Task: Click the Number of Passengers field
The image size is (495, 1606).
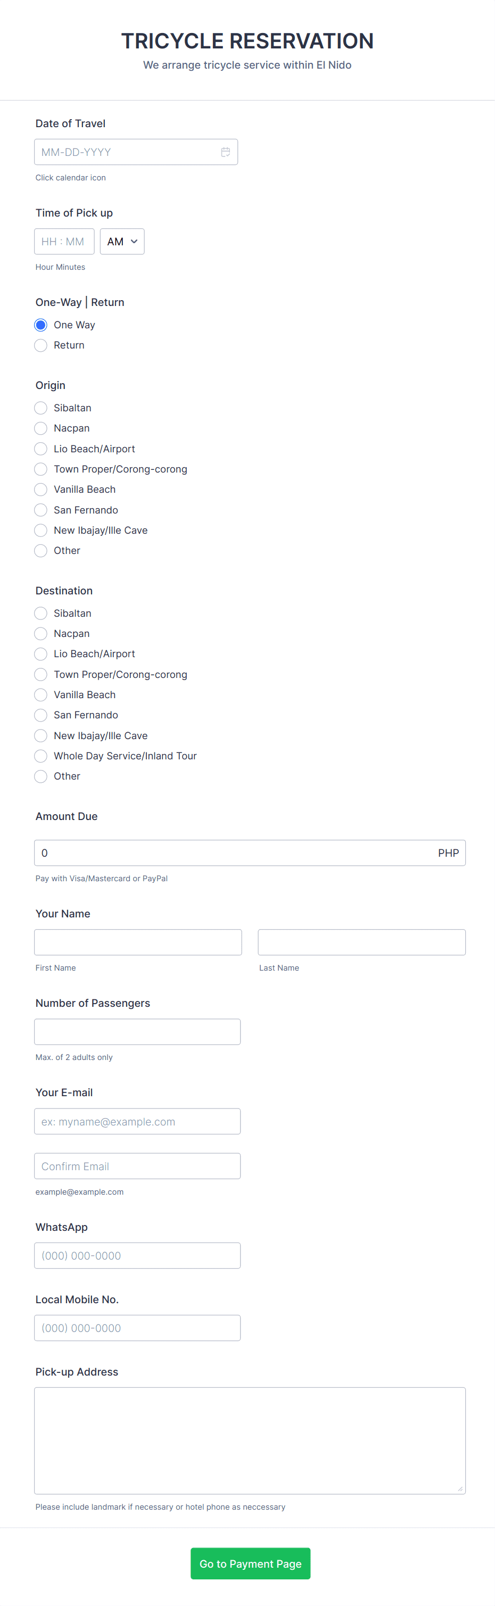Action: click(138, 1031)
